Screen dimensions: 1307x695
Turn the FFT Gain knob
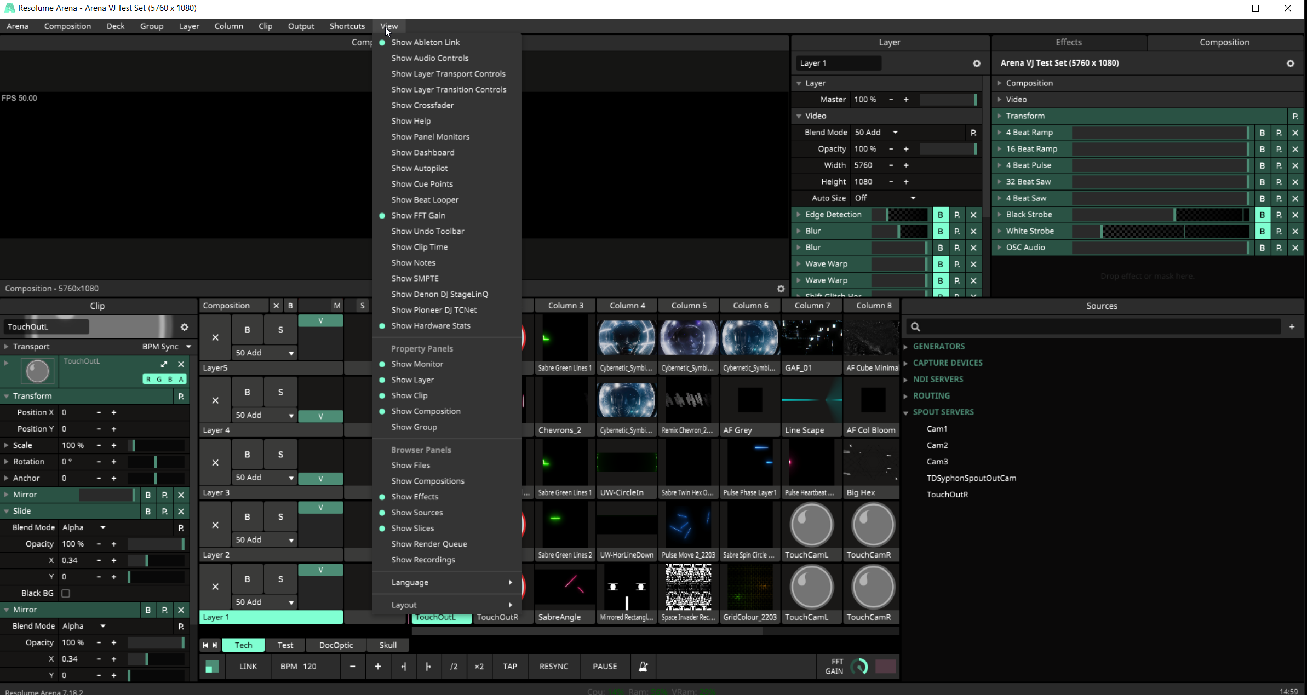[859, 667]
